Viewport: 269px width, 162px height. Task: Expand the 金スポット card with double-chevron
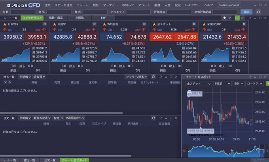click(194, 24)
